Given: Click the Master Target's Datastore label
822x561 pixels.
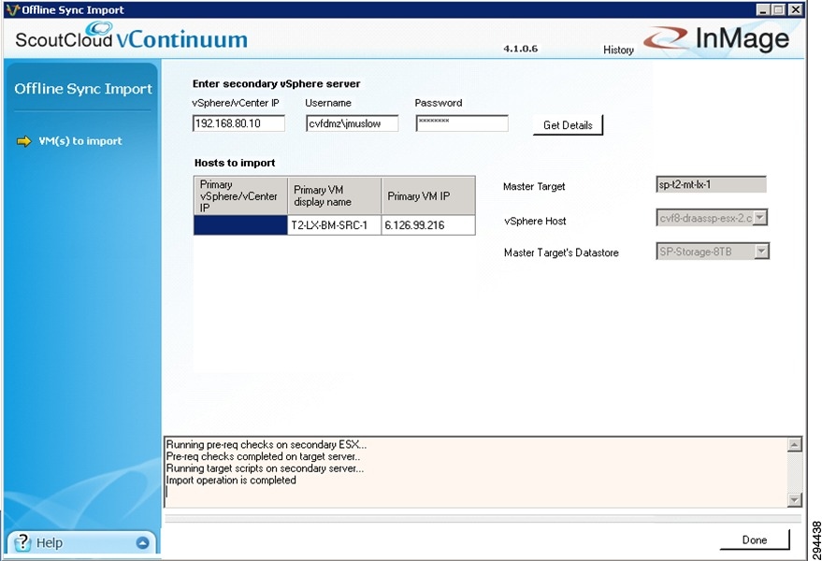Looking at the screenshot, I should (x=561, y=252).
